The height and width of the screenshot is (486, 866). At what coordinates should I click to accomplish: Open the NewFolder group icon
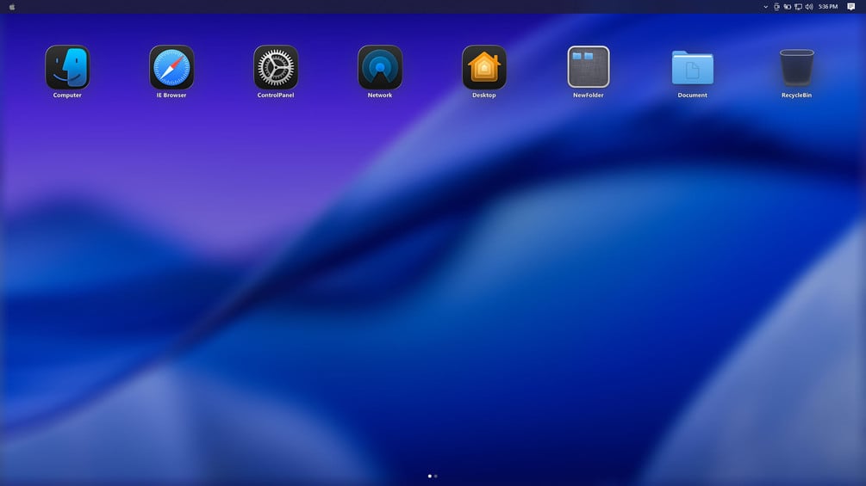click(x=589, y=67)
